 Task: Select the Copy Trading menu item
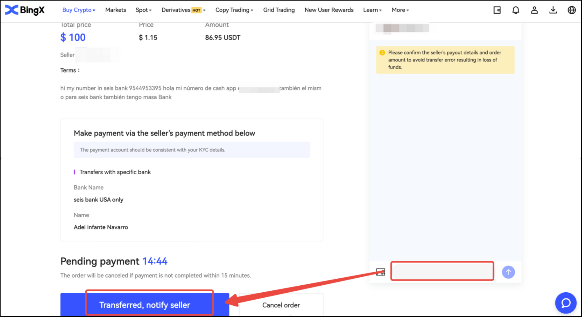(x=233, y=10)
